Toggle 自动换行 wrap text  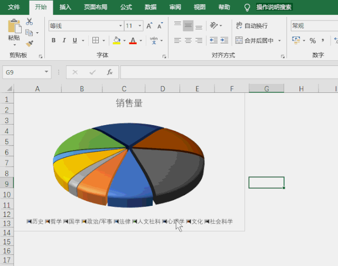coord(252,26)
